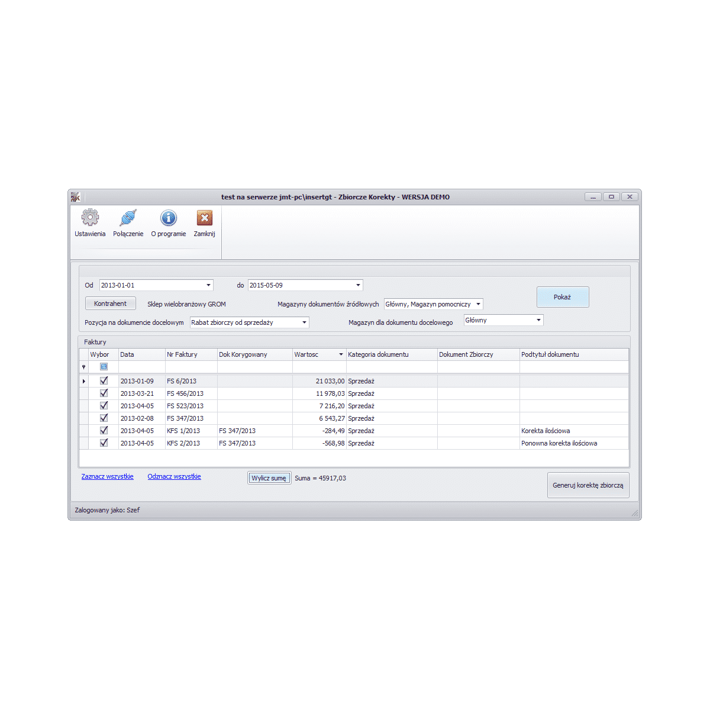Open the Od date dropdown
Viewport: 710px width, 710px height.
(208, 285)
